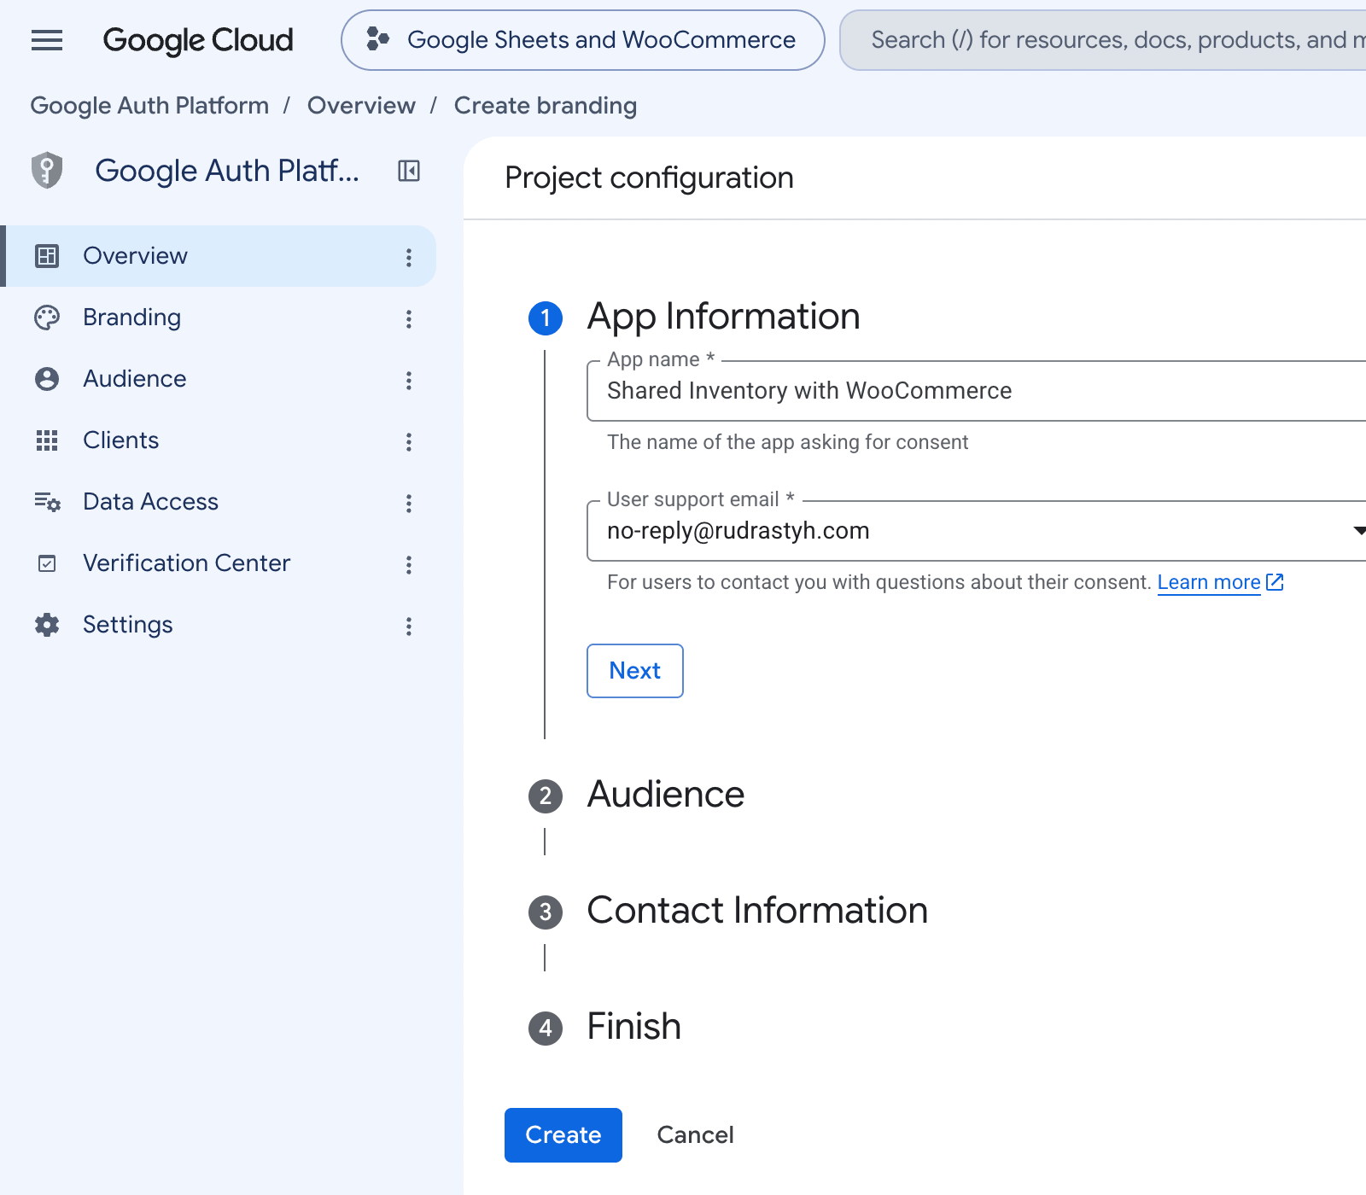Open Branding's three-dot options menu

(x=409, y=318)
